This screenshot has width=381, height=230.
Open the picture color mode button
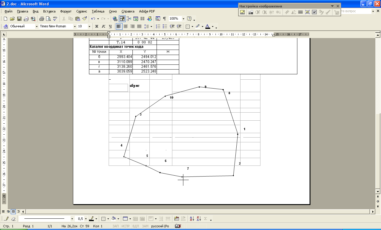251,12
